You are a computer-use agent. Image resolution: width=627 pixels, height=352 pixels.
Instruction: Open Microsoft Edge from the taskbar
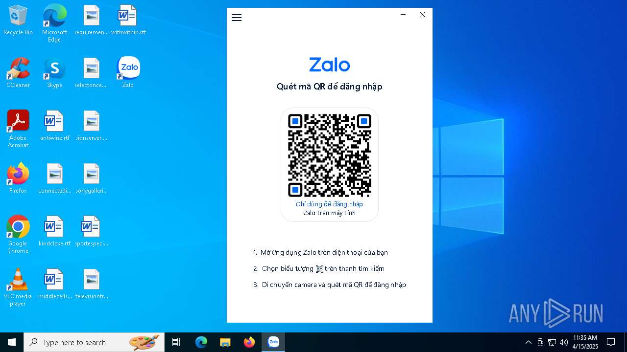tap(201, 342)
